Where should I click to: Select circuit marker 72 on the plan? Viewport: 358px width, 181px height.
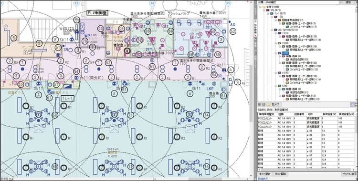131,166
